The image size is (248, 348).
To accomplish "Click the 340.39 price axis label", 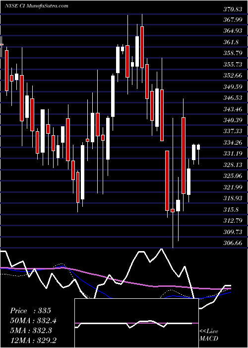I will pyautogui.click(x=233, y=120).
